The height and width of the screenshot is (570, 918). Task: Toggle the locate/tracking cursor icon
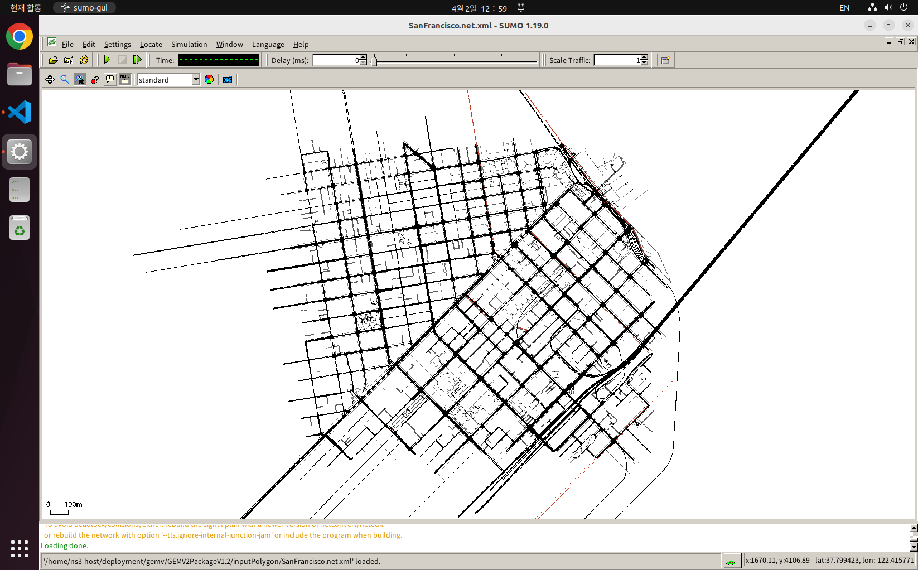(x=80, y=80)
